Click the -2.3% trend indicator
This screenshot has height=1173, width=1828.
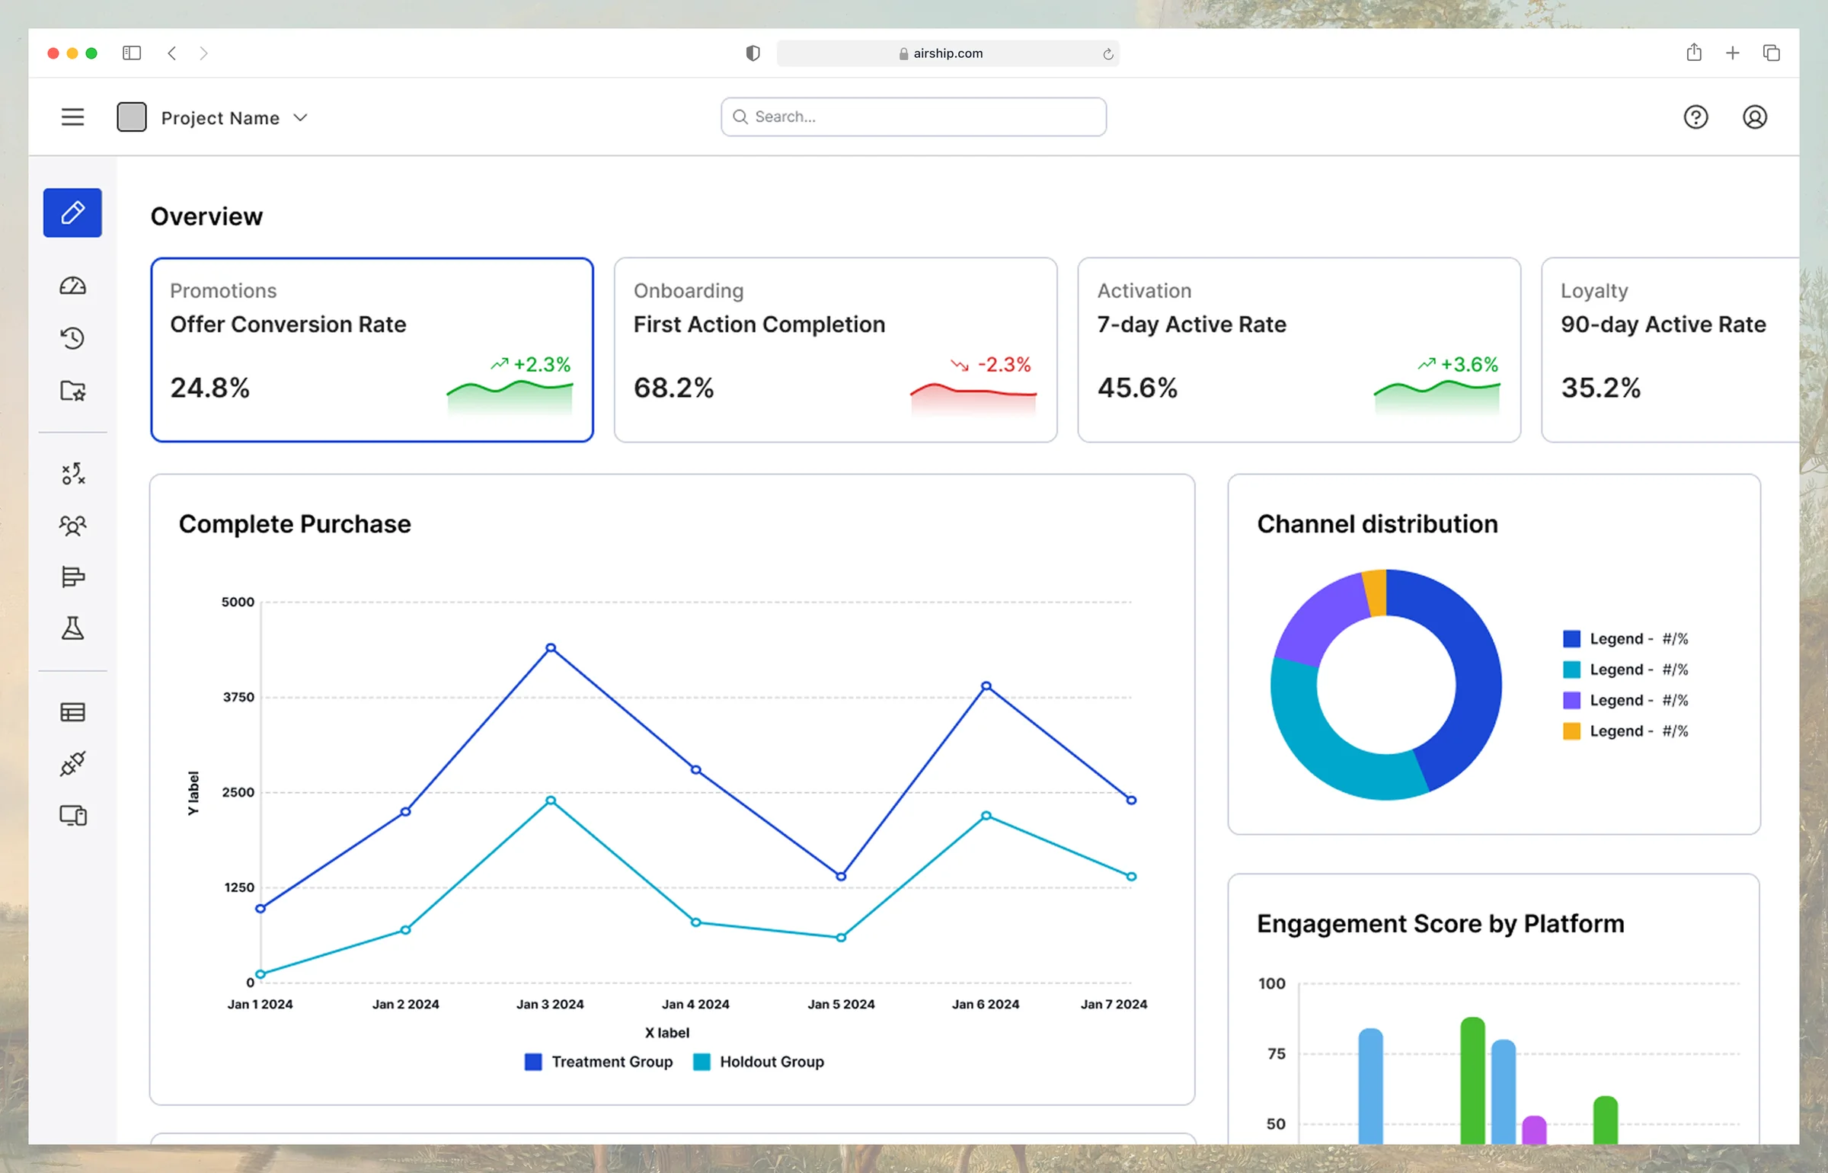point(991,364)
